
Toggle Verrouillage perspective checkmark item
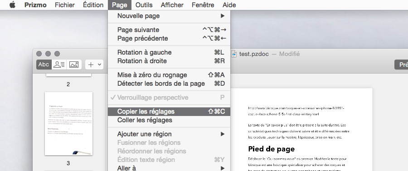point(169,97)
